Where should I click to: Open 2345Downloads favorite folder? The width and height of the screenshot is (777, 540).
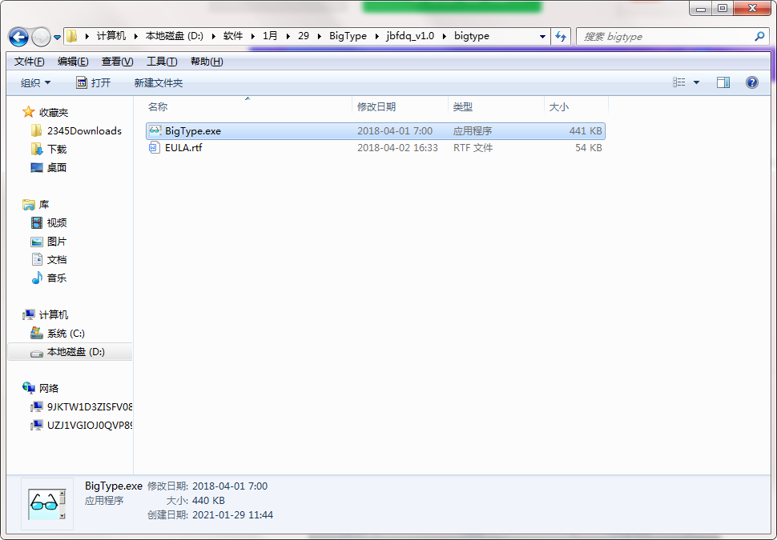click(84, 130)
